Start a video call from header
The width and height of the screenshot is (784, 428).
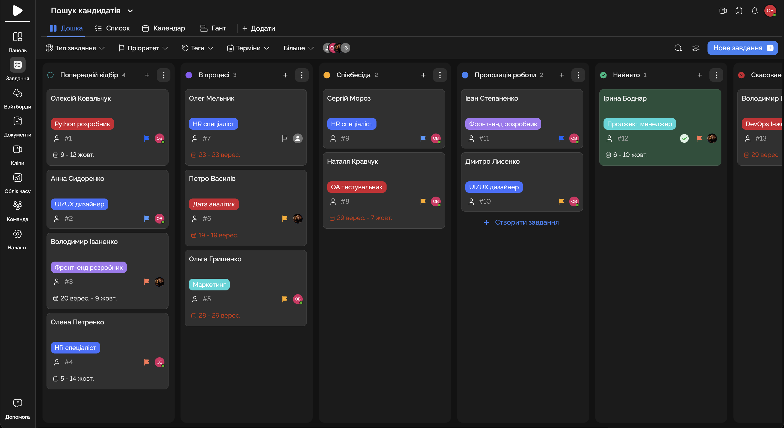click(x=723, y=11)
